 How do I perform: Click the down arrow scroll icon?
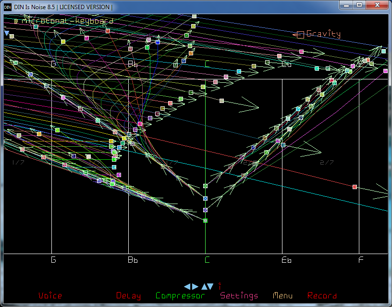click(x=210, y=286)
